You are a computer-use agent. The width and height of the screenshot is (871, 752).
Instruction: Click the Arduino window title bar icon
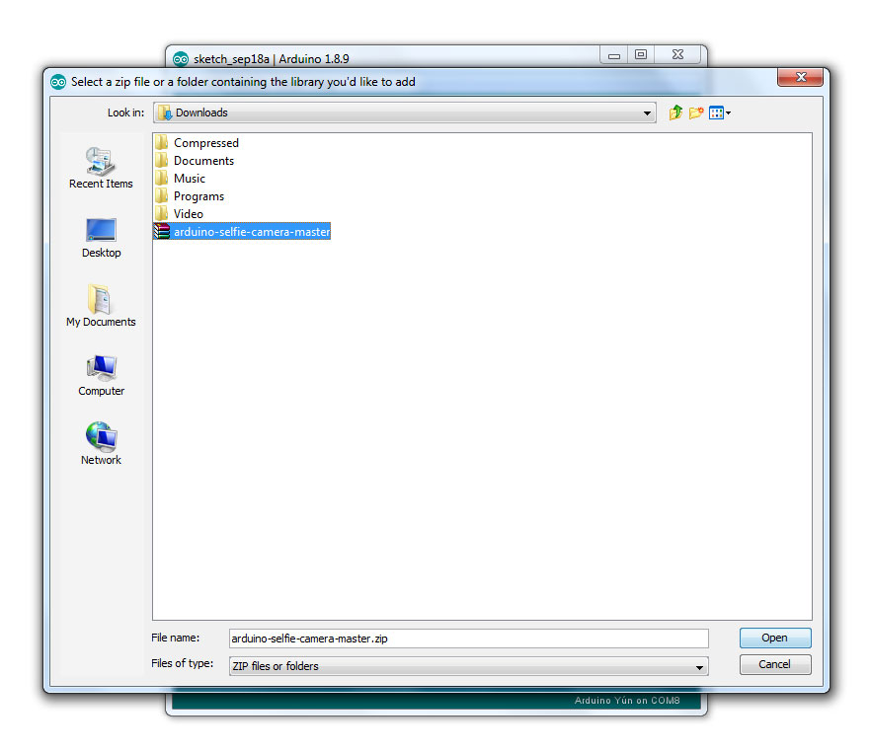(x=181, y=59)
